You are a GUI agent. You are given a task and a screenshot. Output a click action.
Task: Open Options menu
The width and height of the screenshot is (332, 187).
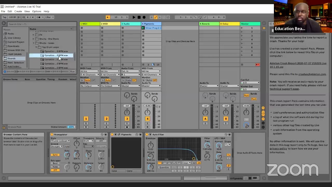tap(37, 11)
